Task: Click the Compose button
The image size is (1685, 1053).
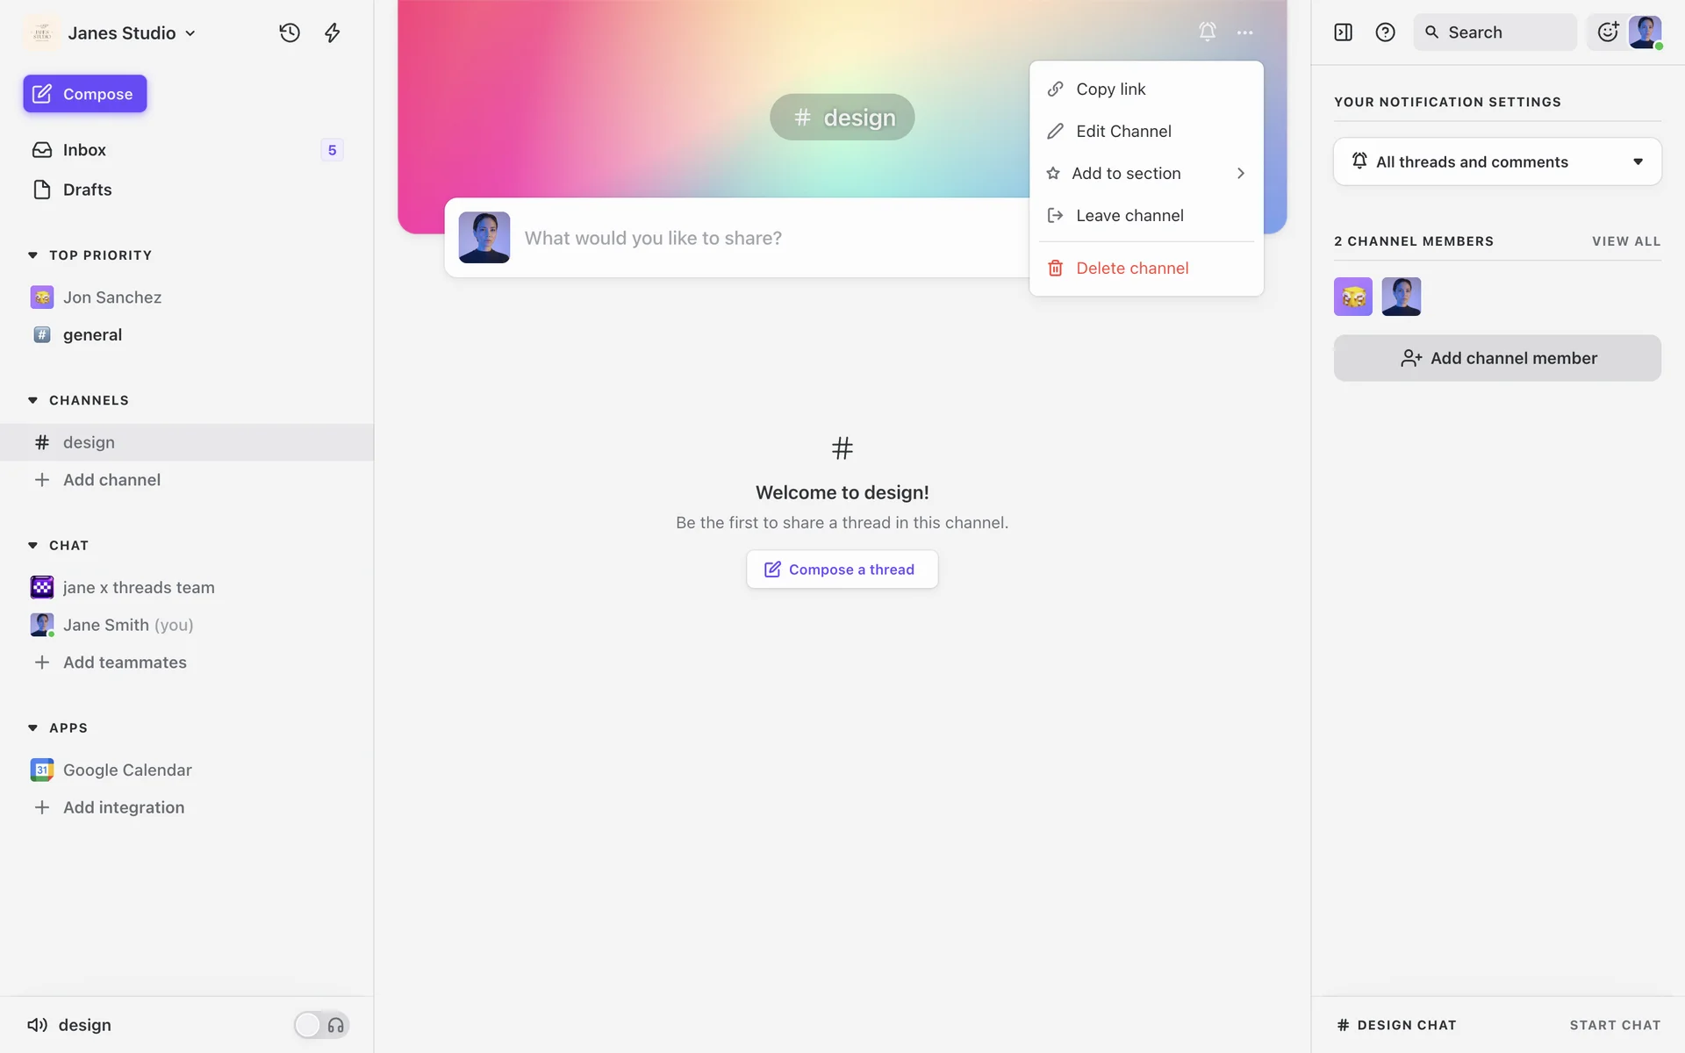Action: [85, 94]
